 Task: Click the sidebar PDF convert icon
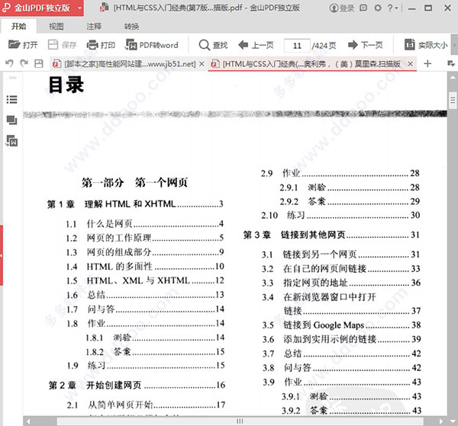pos(11,141)
